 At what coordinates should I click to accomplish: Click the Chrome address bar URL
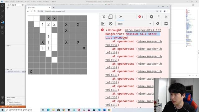point(55,11)
